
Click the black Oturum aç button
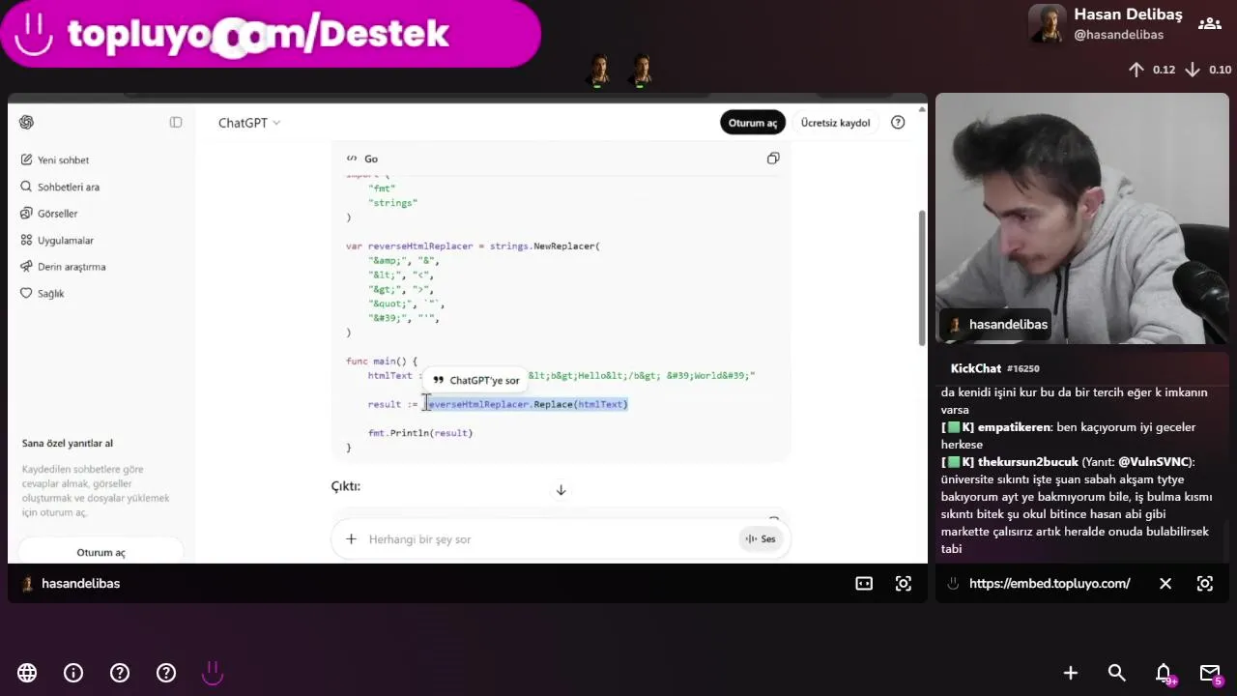pyautogui.click(x=752, y=123)
